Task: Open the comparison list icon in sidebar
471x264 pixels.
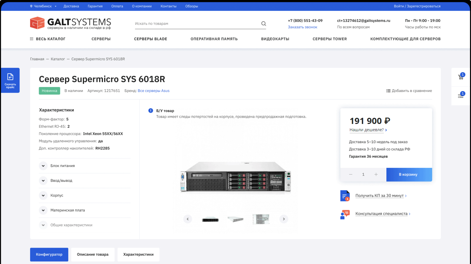Action: tap(461, 96)
